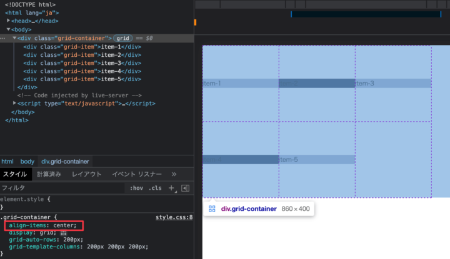
Task: Collapse the grid-container div node
Action: [14, 38]
